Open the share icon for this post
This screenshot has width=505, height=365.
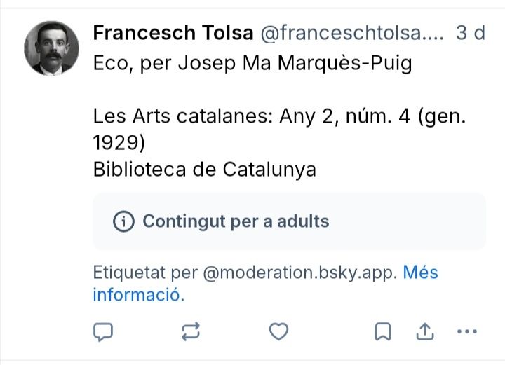pyautogui.click(x=425, y=331)
